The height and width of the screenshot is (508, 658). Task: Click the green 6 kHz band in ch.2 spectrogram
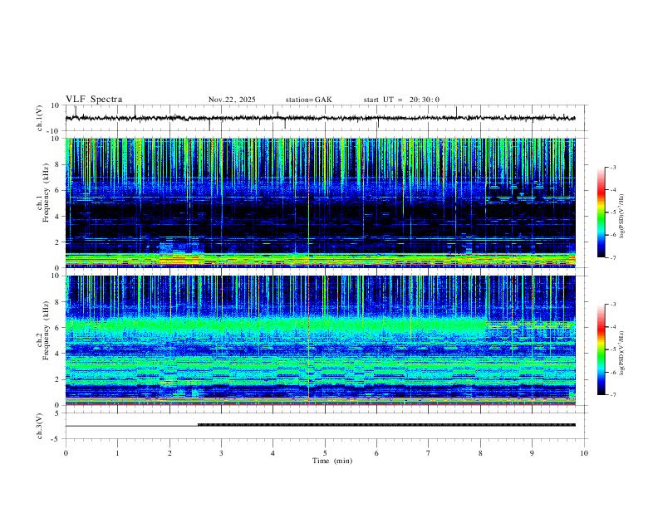(x=276, y=325)
